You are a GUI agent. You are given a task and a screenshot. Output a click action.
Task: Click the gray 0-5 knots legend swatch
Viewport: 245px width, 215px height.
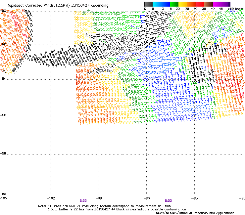pos(148,4)
